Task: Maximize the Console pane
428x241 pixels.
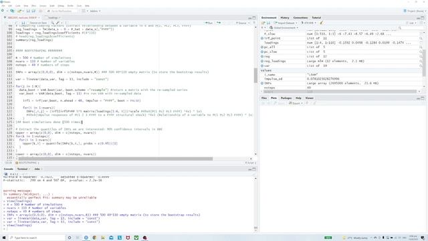Action: point(254,169)
